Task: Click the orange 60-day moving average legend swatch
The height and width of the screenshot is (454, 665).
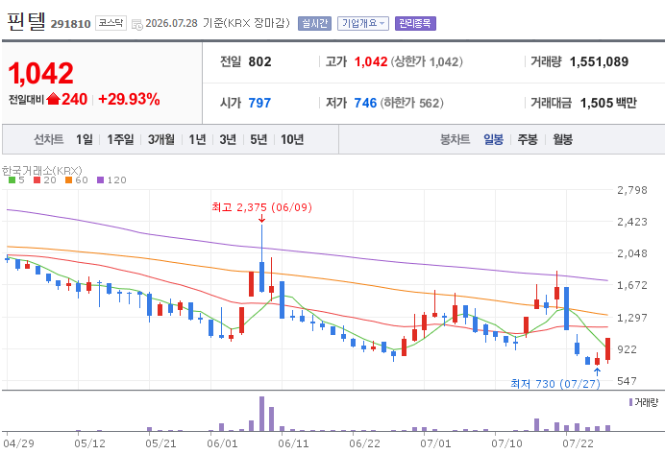Action: (x=68, y=180)
